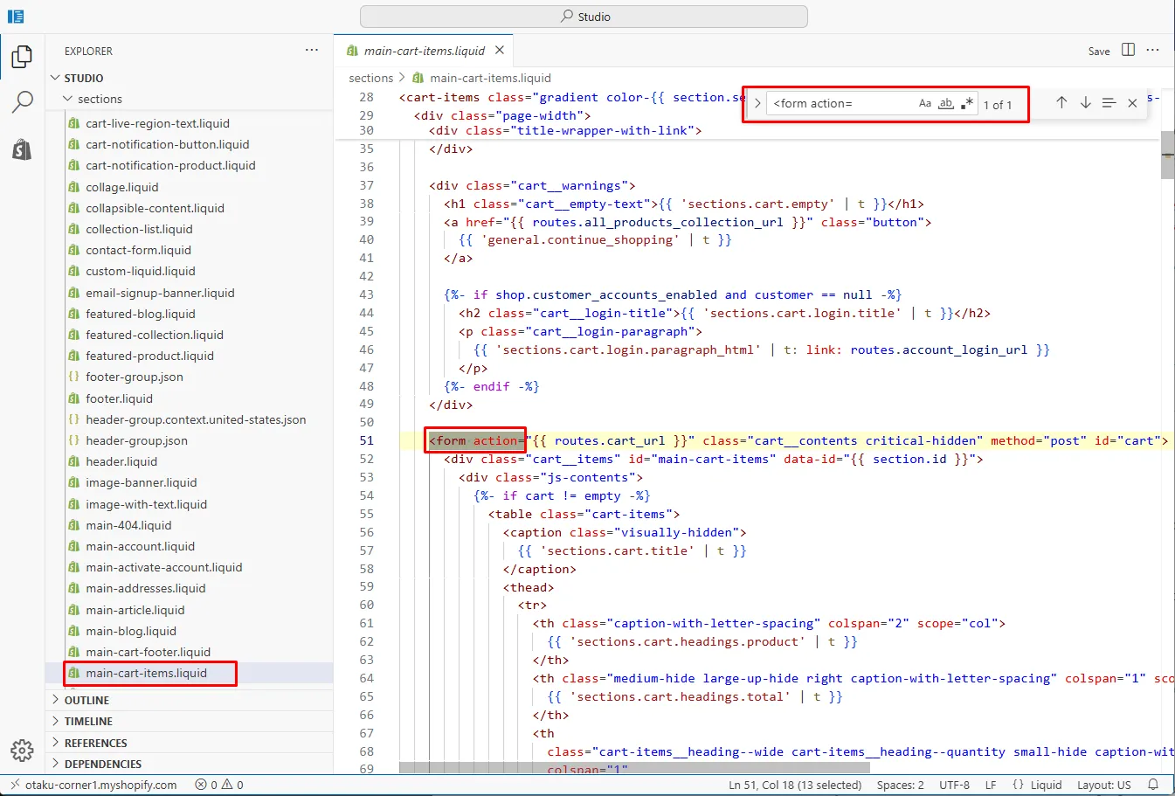The width and height of the screenshot is (1175, 796).
Task: Click the remote window indicator icon
Action: tap(13, 785)
